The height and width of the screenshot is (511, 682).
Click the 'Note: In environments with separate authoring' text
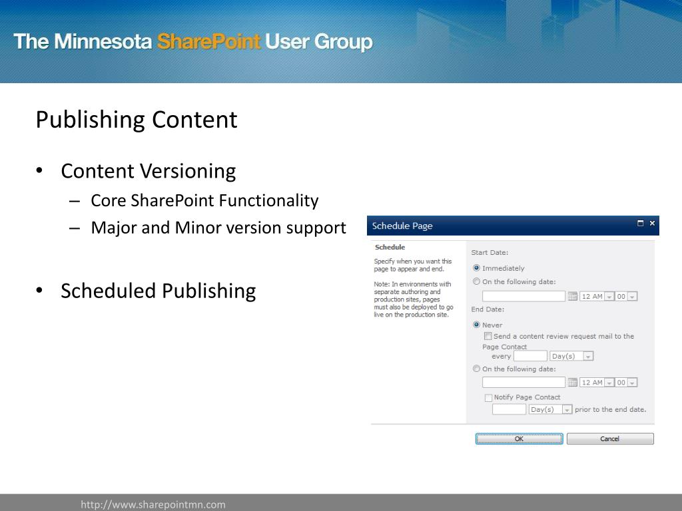point(414,299)
